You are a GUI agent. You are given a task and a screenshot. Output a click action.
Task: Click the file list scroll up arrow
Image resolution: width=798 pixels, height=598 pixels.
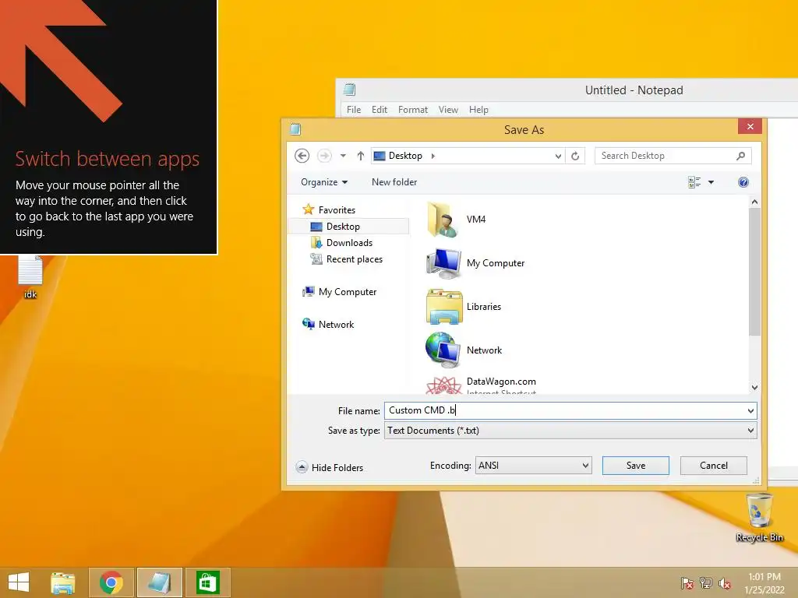[x=754, y=202]
